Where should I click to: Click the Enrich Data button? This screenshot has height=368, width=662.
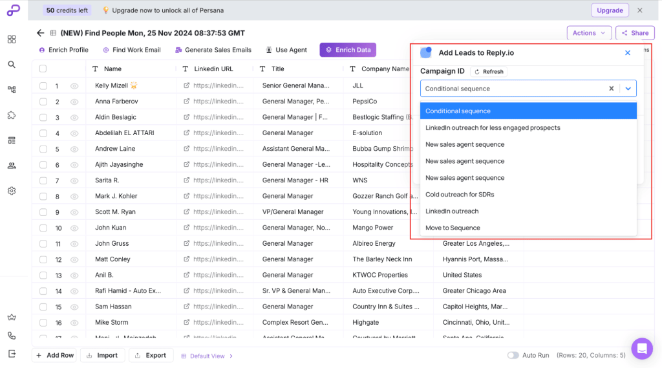(x=348, y=50)
